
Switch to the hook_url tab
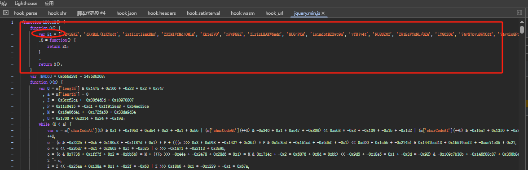tap(274, 13)
